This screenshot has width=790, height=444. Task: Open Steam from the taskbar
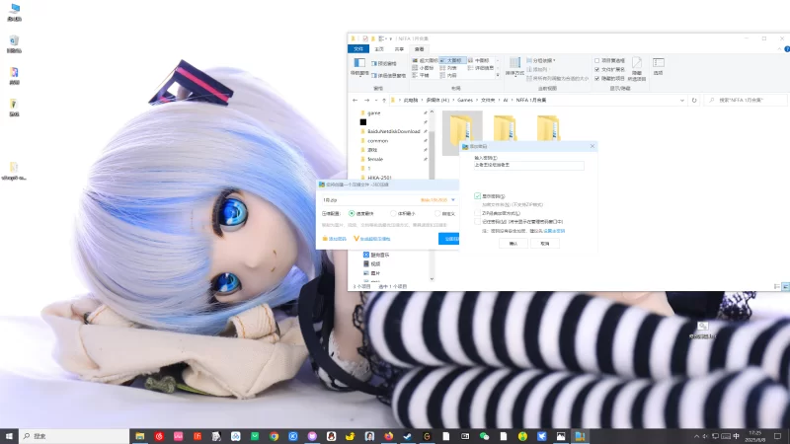pyautogui.click(x=407, y=436)
